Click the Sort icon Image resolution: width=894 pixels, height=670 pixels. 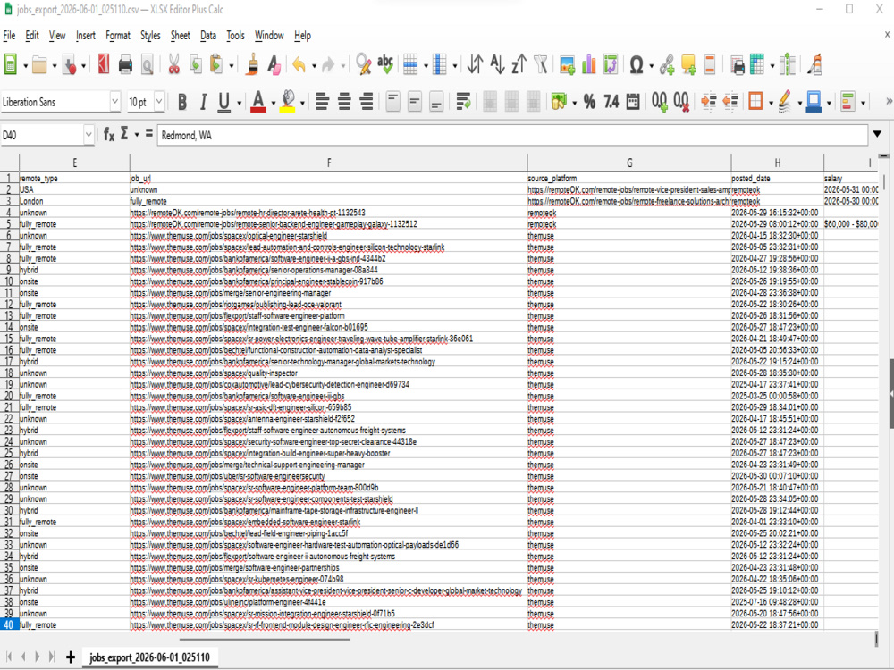(x=475, y=65)
